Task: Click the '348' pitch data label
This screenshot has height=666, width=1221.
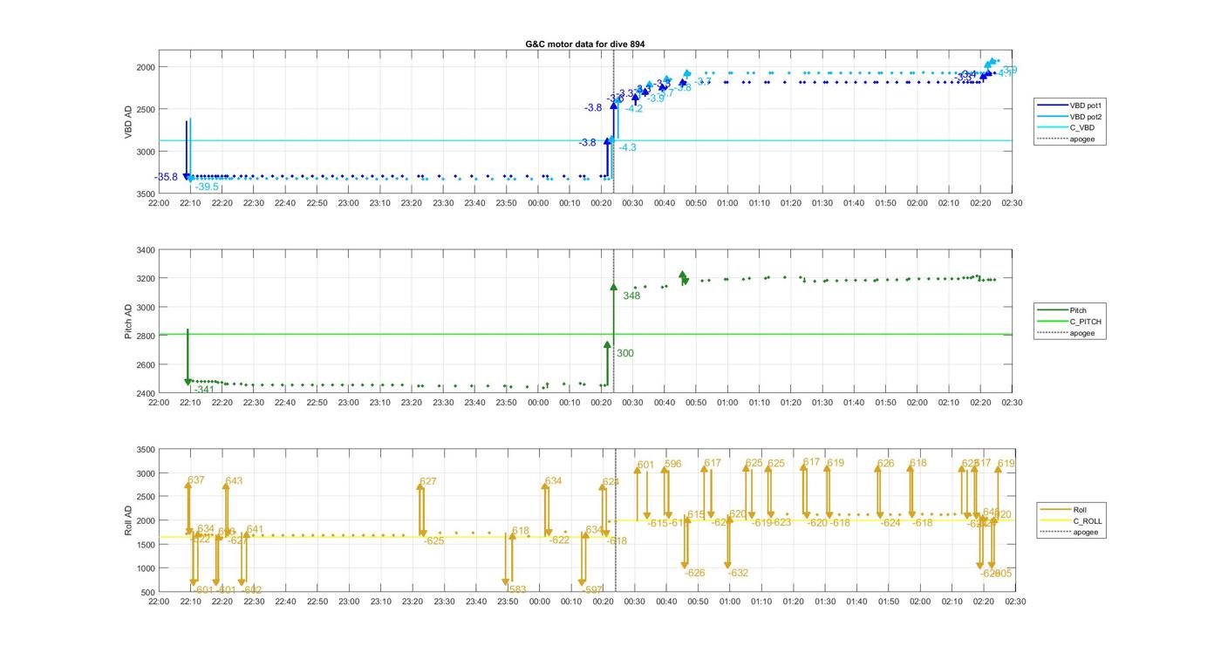Action: point(631,296)
